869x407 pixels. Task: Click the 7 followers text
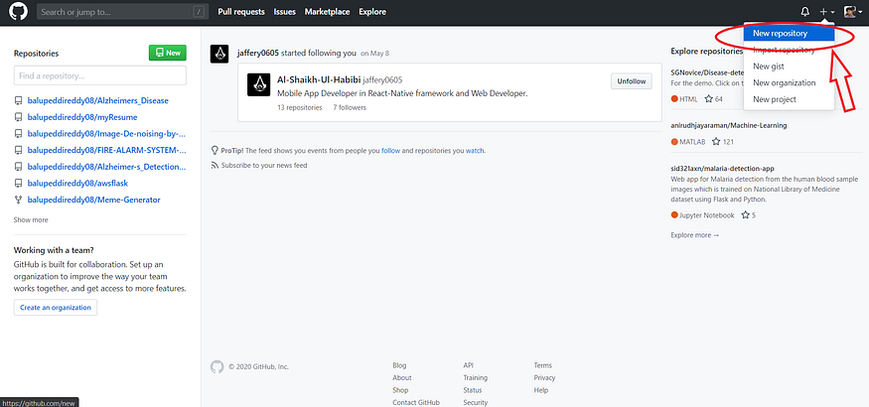point(350,108)
